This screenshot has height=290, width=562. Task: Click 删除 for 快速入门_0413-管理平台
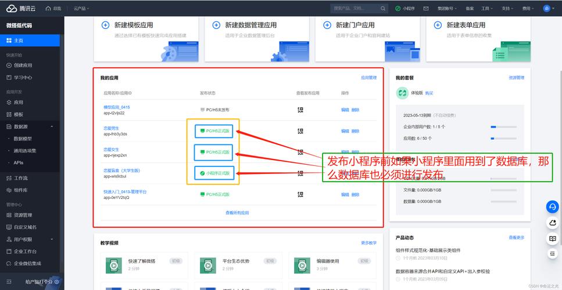[x=356, y=194]
